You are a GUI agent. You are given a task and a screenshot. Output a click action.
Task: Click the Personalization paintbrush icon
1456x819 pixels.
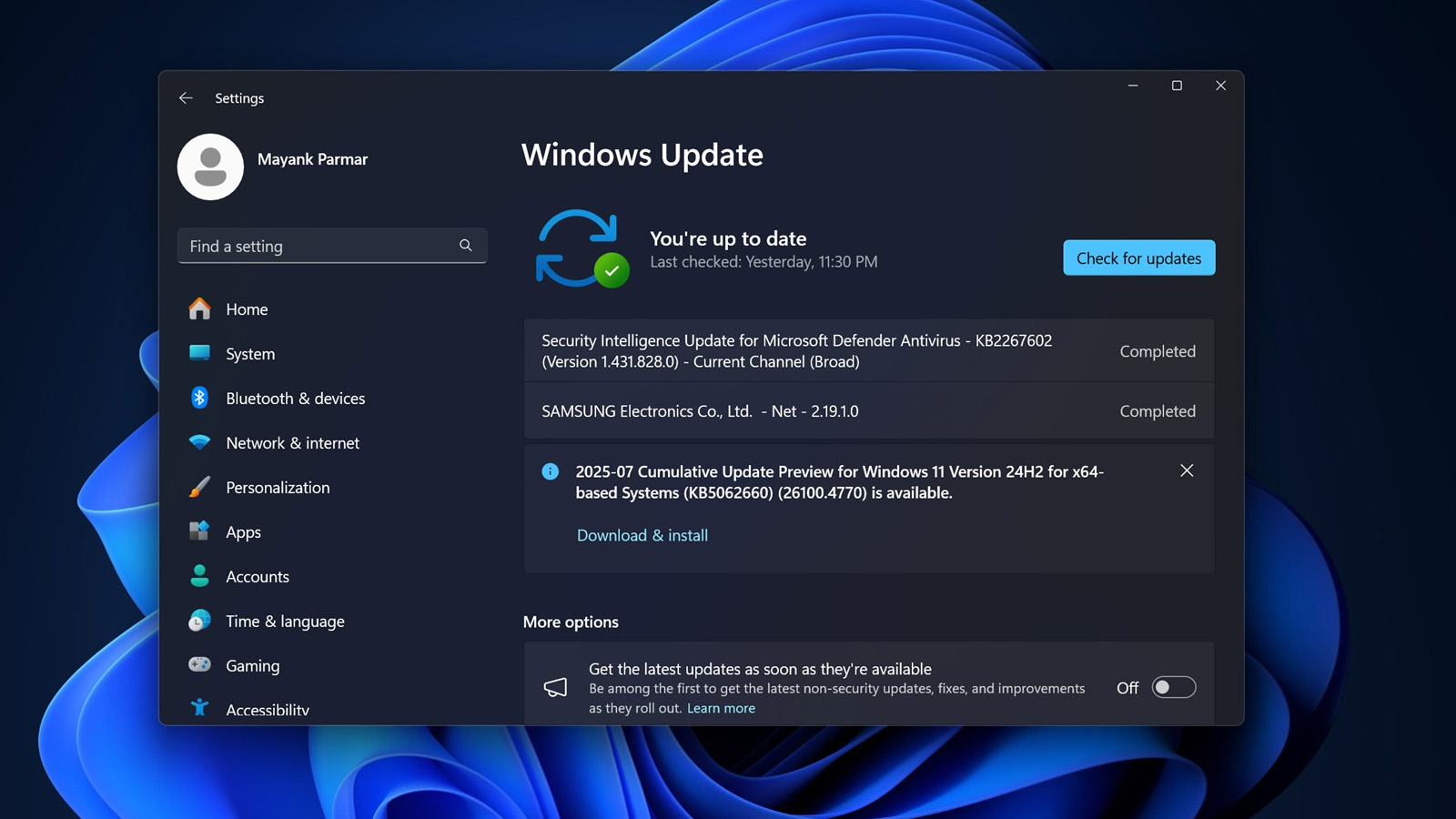199,487
